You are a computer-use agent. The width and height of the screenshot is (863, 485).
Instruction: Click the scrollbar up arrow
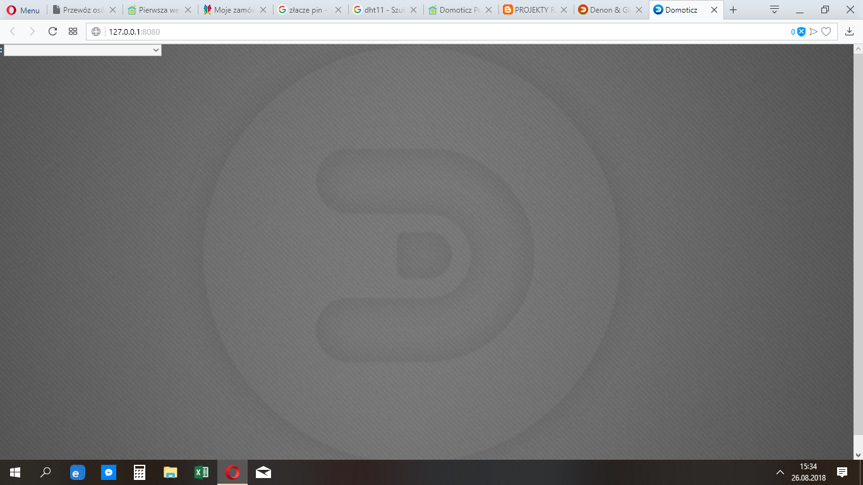pos(858,49)
